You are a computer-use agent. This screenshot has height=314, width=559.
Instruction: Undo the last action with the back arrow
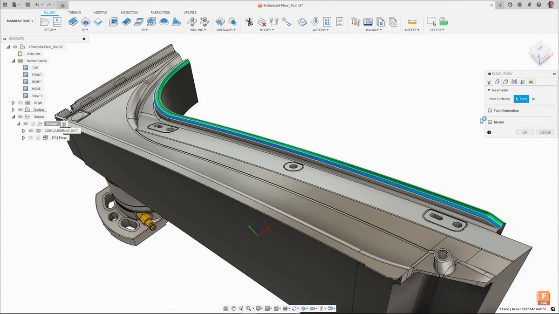tap(38, 5)
